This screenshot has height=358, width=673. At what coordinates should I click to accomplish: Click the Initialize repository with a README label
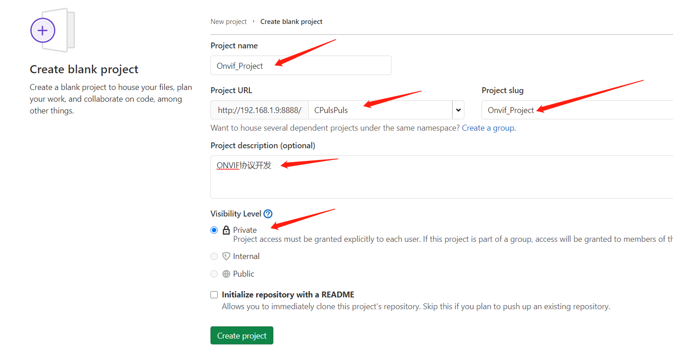pos(288,295)
